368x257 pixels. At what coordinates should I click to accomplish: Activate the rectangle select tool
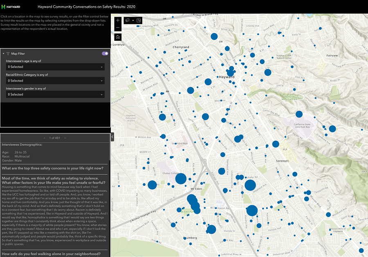pos(128,20)
